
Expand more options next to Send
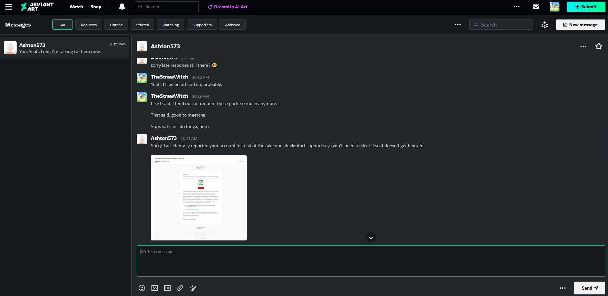(x=562, y=288)
